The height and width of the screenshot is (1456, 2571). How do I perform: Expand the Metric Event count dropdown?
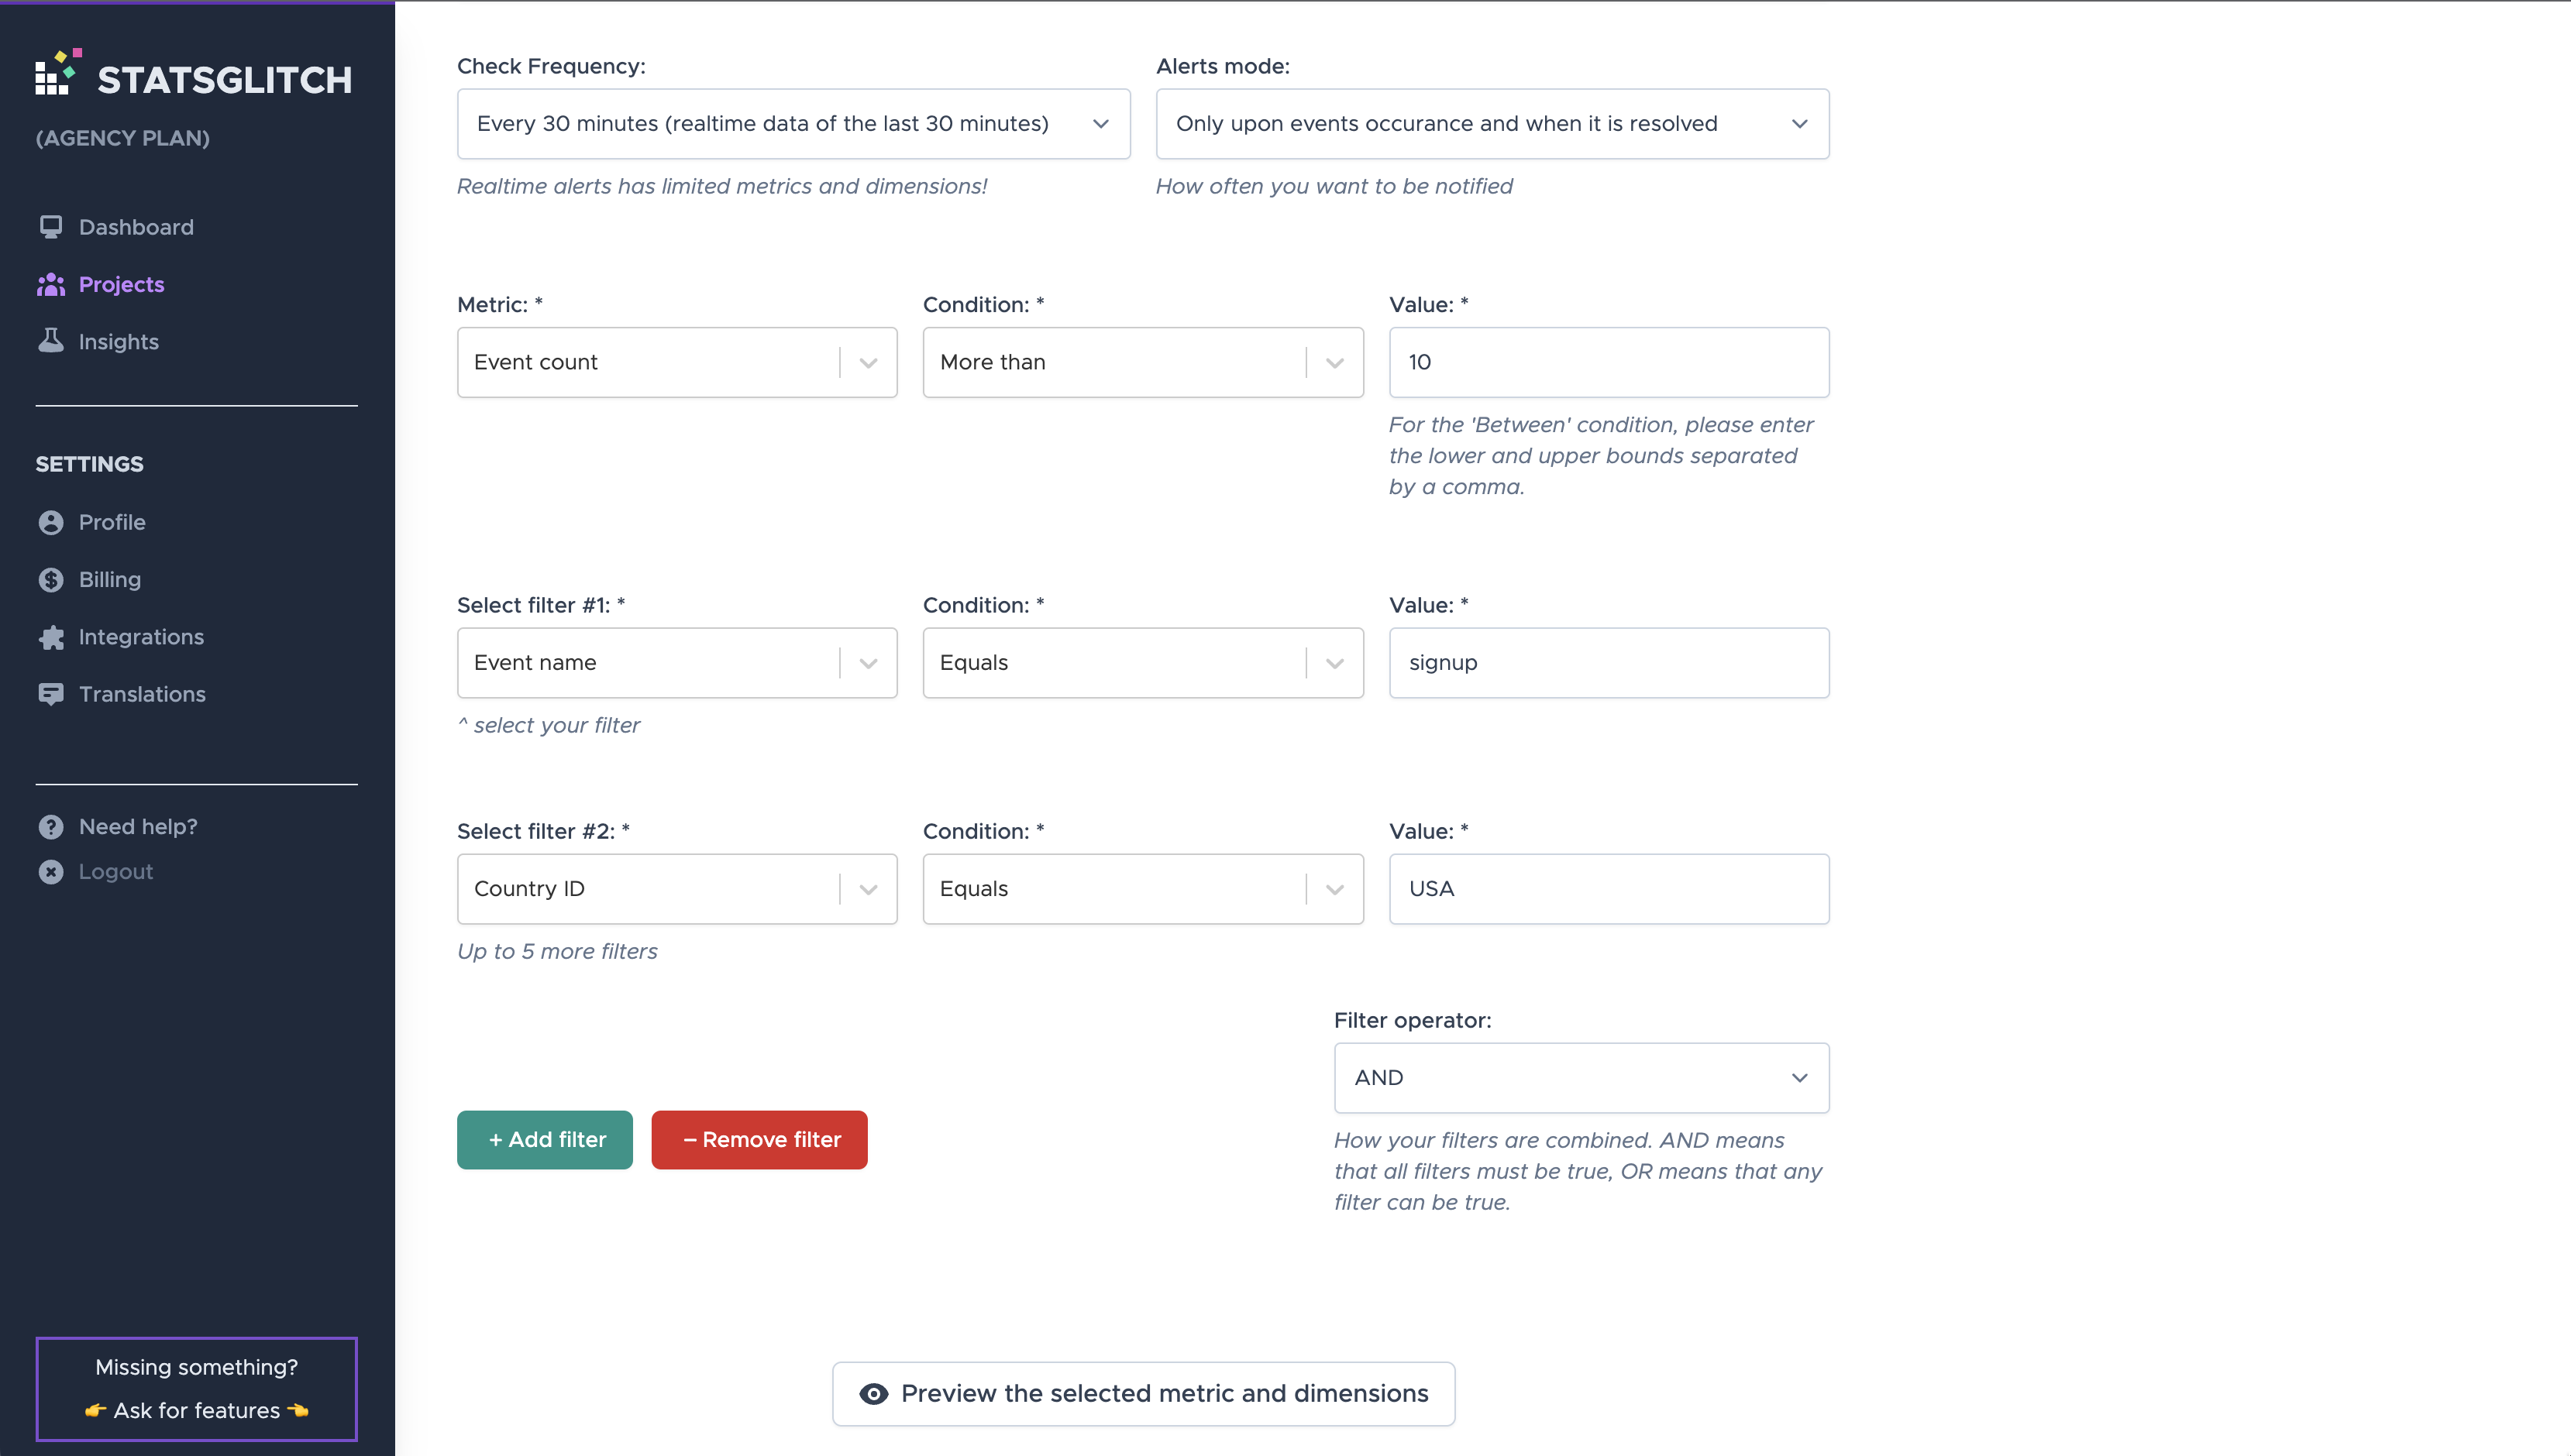[677, 362]
